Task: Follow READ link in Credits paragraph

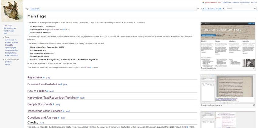Action: pos(185,127)
